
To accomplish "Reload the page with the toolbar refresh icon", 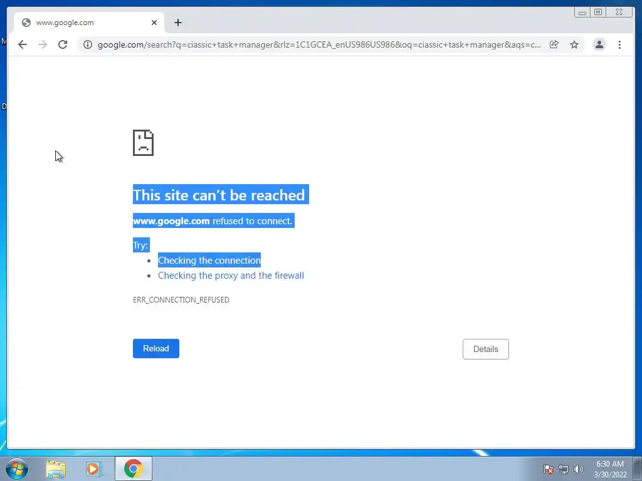I will coord(63,44).
